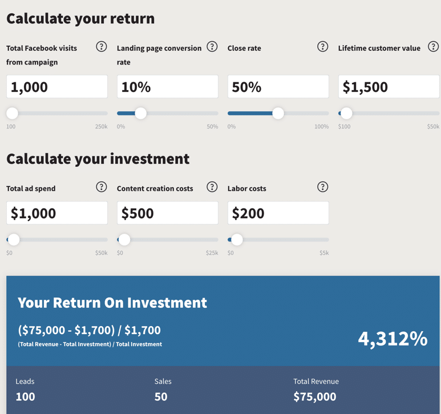This screenshot has width=441, height=414.
Task: Click Lifetime customer value help icon
Action: pos(433,46)
